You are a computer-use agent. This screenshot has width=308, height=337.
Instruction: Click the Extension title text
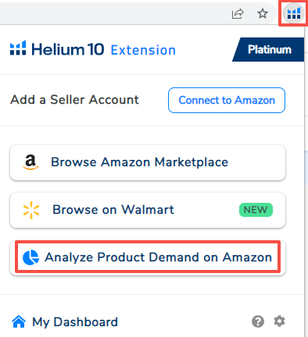click(143, 50)
